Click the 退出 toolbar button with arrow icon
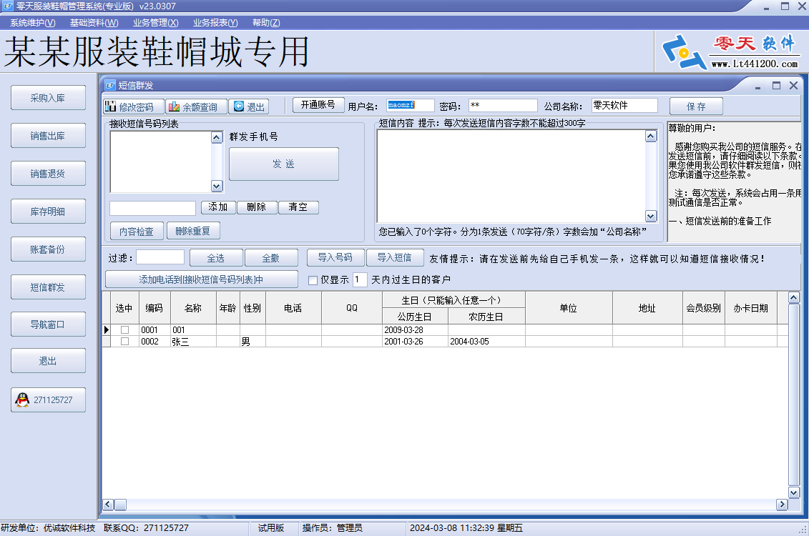This screenshot has width=809, height=536. pos(249,106)
